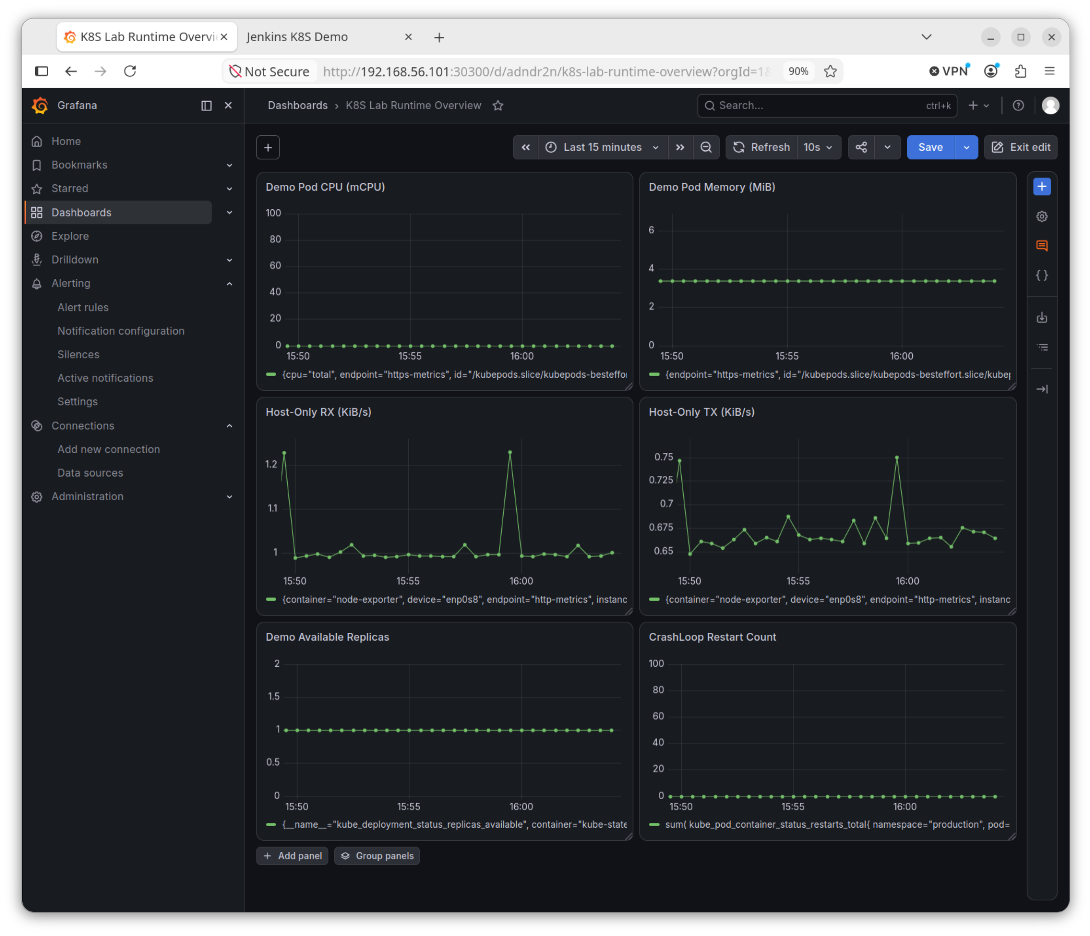Click the Search input field
The height and width of the screenshot is (936, 1090).
(827, 105)
